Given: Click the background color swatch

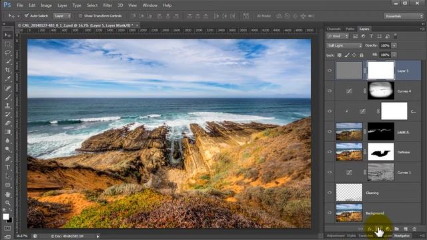Looking at the screenshot, I should coord(10,220).
